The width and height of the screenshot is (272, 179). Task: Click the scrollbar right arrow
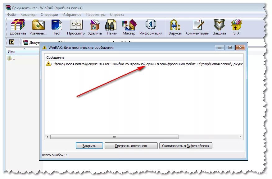tap(240, 137)
